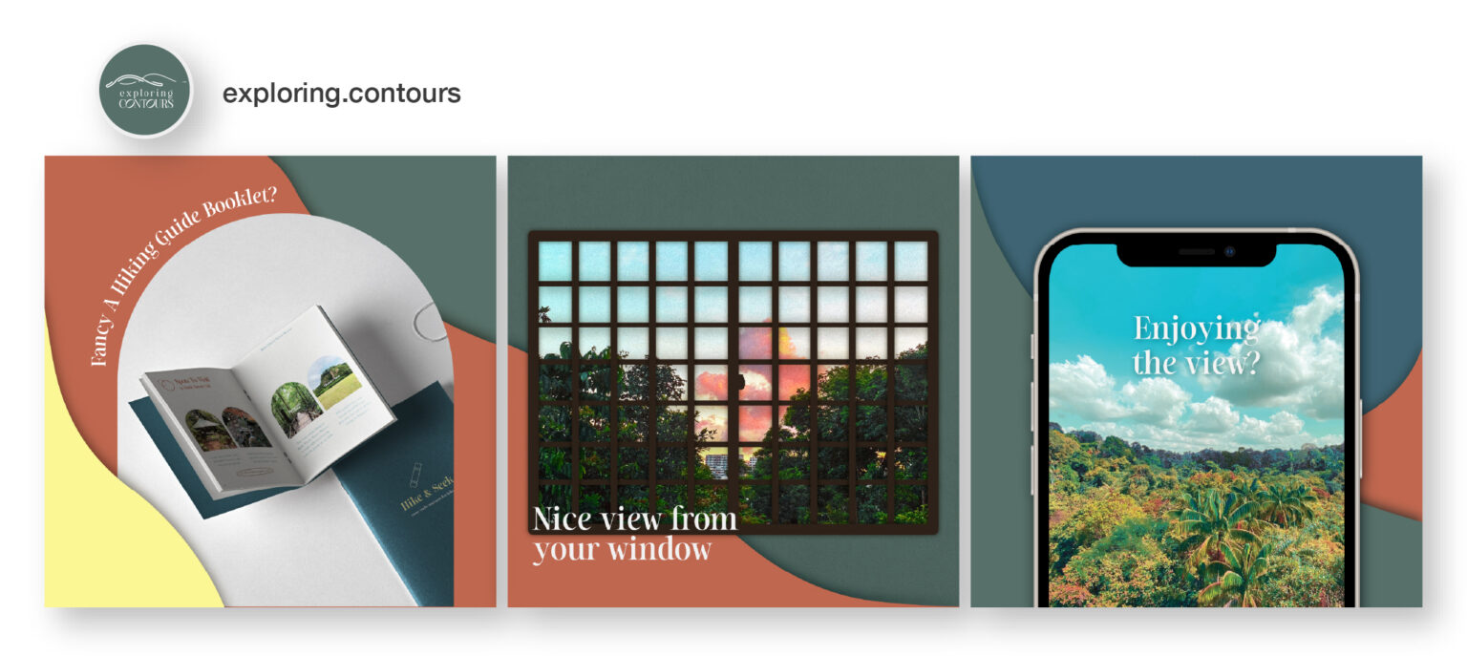Select the pencil icon on Hike & Seek cover
Screen dimensions: 1467x656
tap(416, 475)
